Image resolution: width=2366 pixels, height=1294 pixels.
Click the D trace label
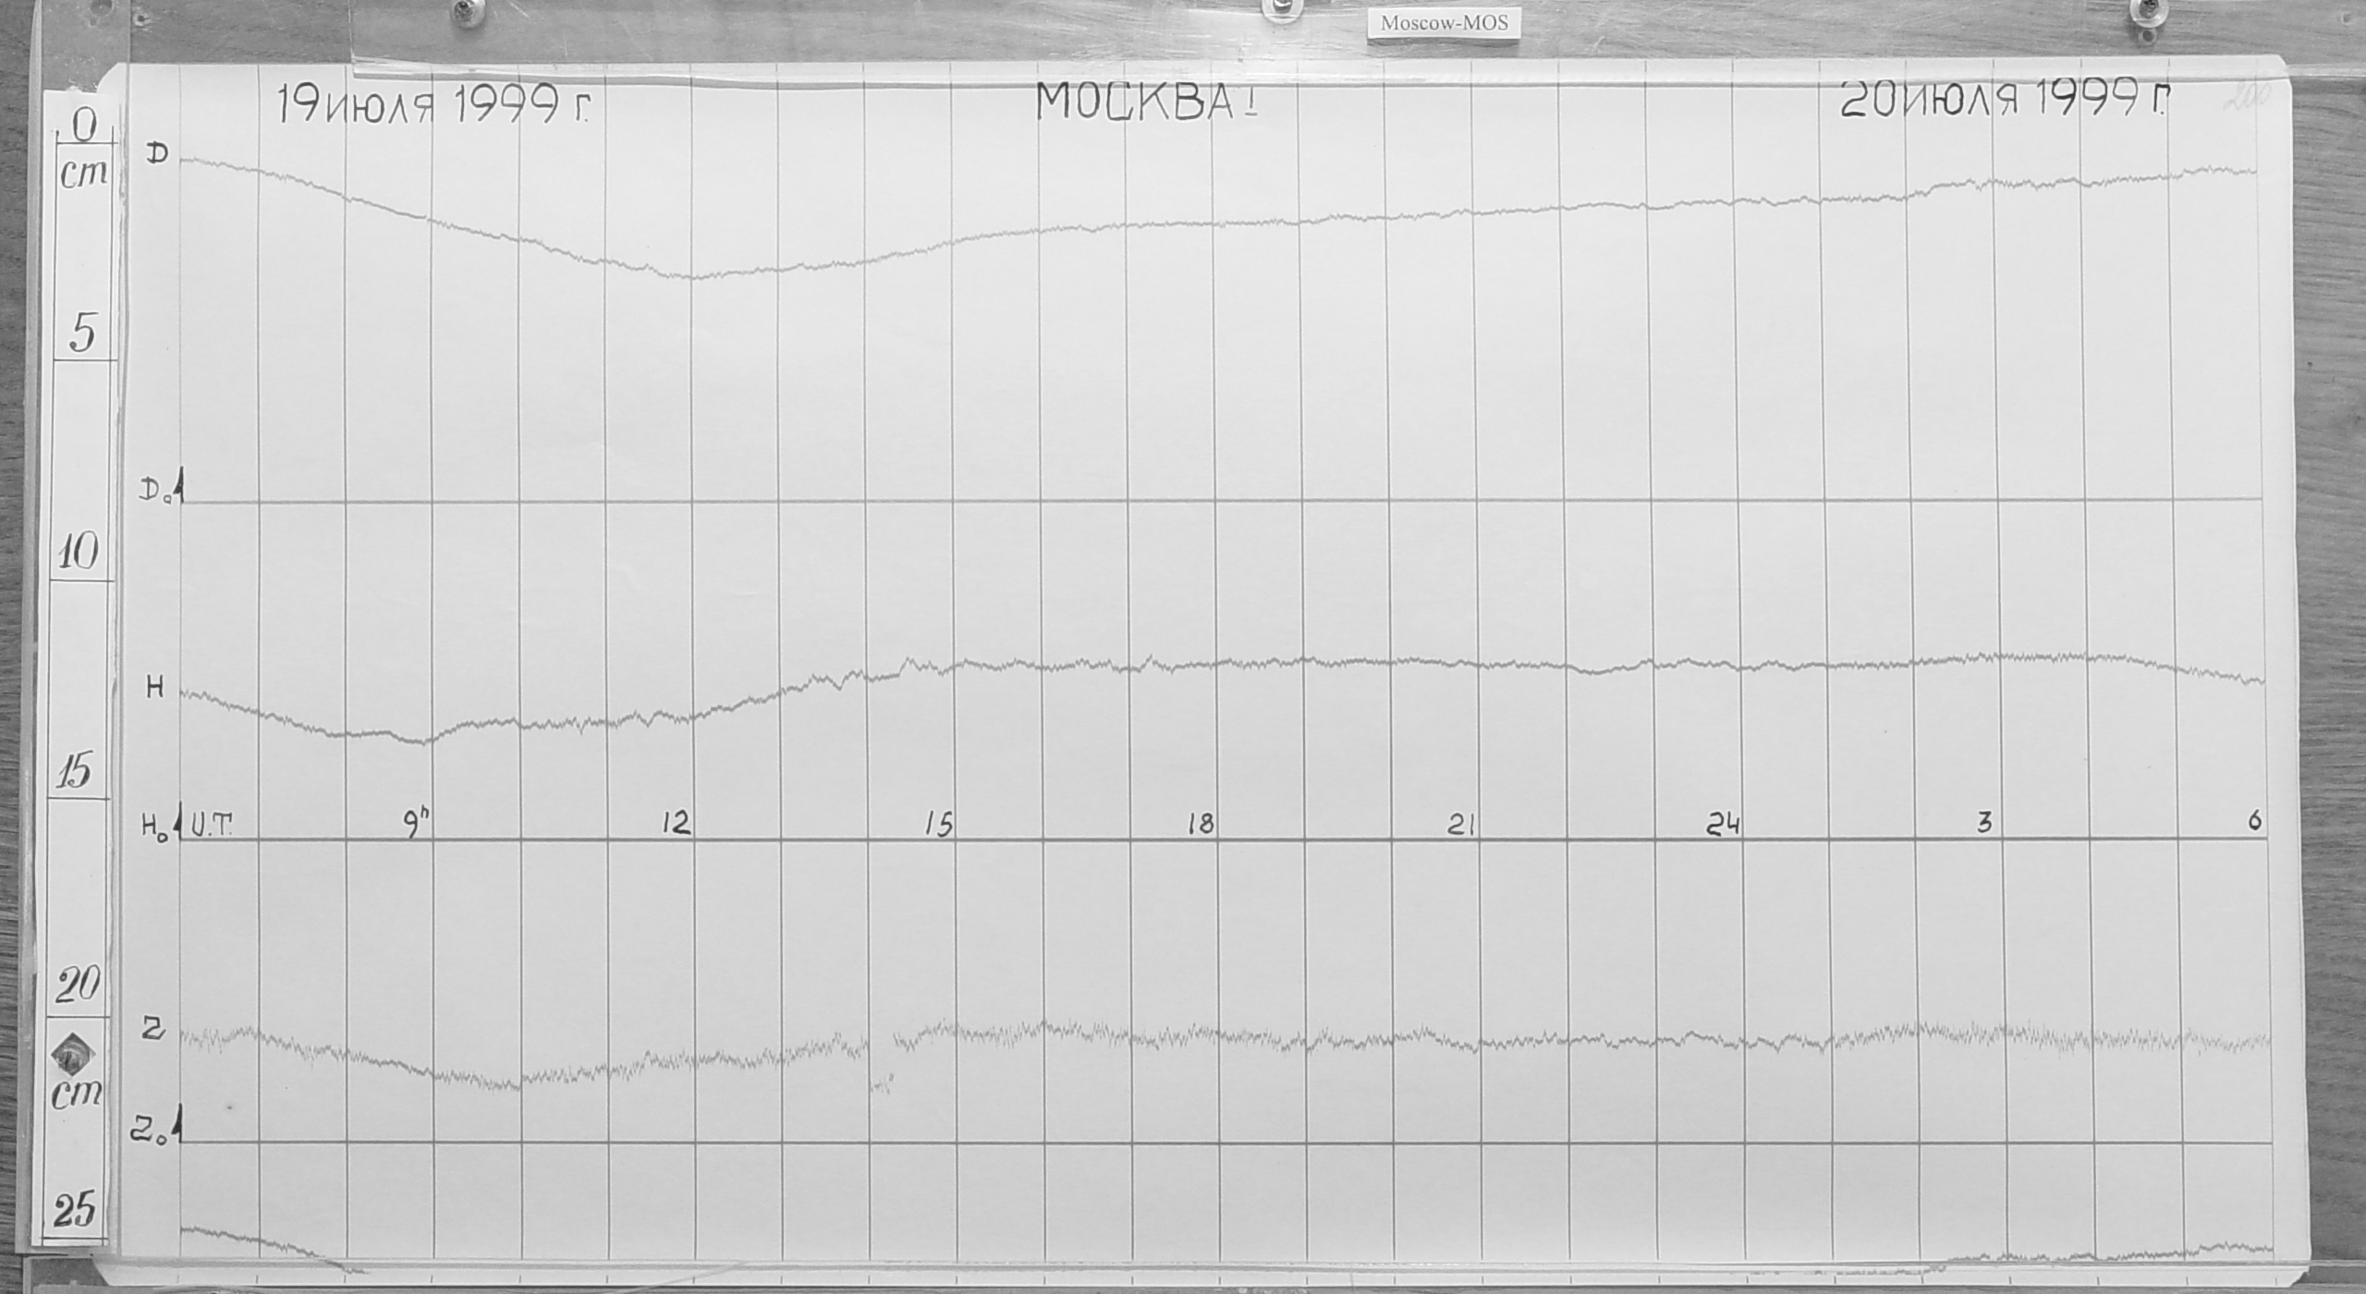tap(156, 154)
